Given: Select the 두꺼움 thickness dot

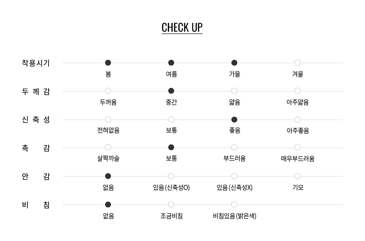Looking at the screenshot, I should (108, 91).
